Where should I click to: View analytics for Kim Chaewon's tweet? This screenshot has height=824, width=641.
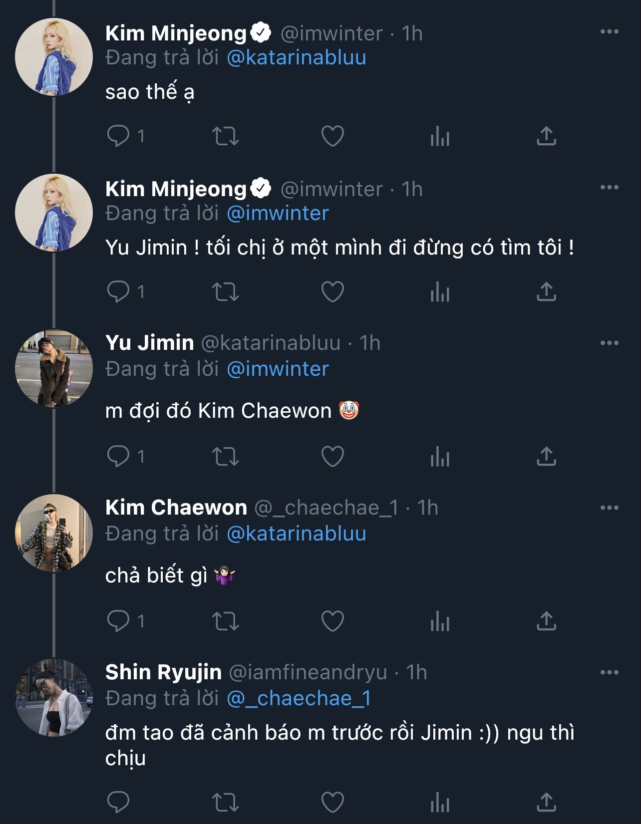(x=440, y=621)
